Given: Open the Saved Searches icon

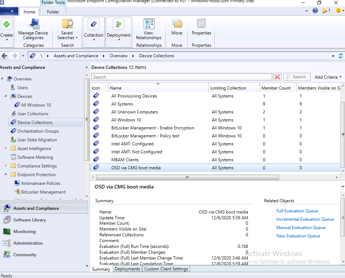Looking at the screenshot, I should pos(67,24).
